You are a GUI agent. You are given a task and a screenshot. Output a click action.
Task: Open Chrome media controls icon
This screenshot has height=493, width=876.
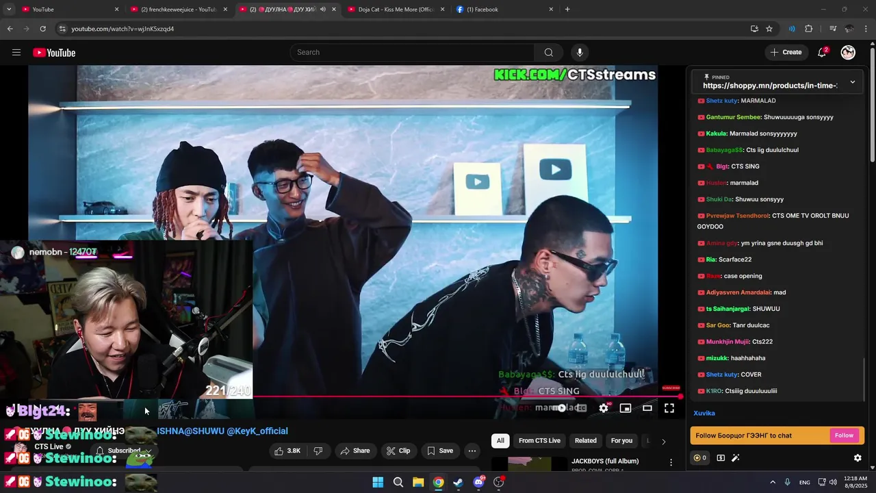833,29
